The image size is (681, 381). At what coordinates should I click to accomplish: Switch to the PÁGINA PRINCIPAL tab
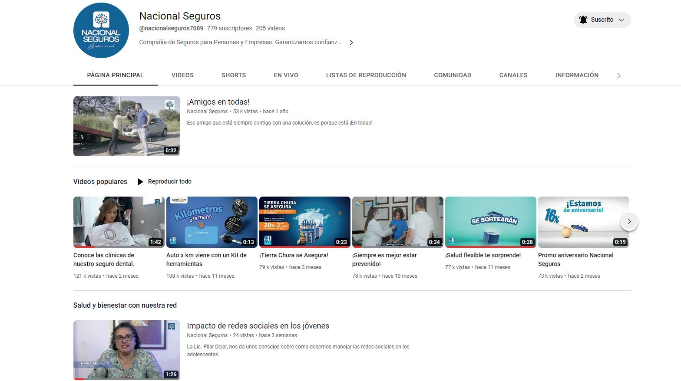[x=115, y=75]
